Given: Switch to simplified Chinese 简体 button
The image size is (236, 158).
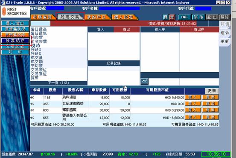Looking at the screenshot, I should tap(198, 17).
